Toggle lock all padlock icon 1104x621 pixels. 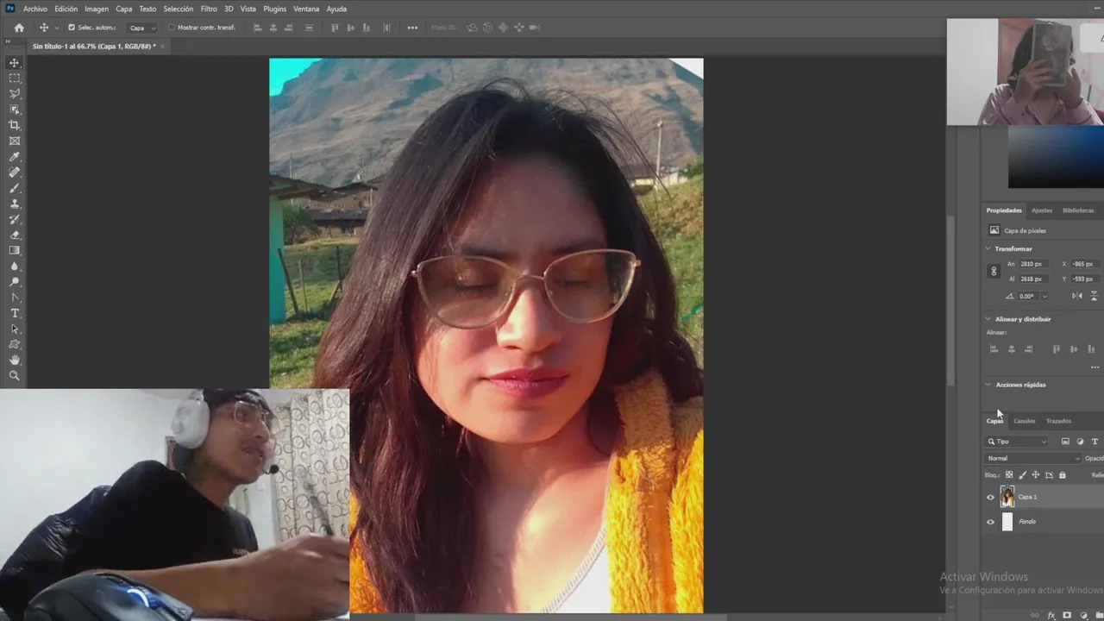click(1063, 475)
